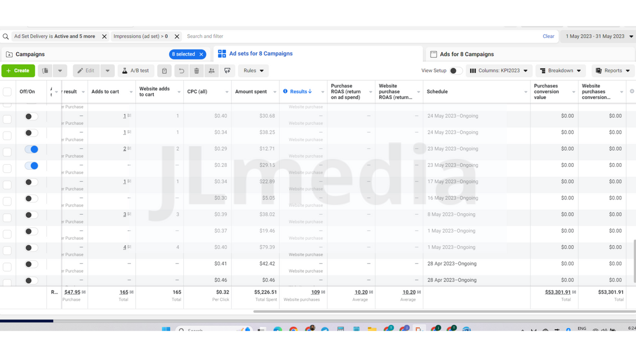Turn off the ad set with $12.71 spent
The image size is (636, 357).
(31, 149)
